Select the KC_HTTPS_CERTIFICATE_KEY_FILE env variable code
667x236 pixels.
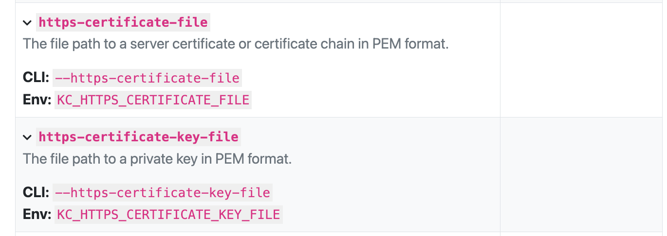(x=168, y=215)
